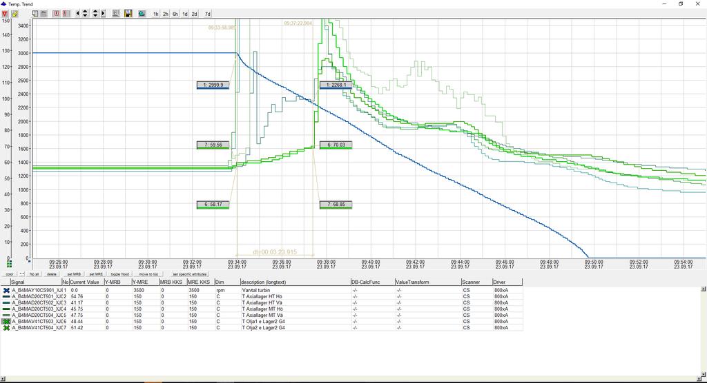Image resolution: width=707 pixels, height=383 pixels.
Task: Click the color swatch of signal A_B4MAD20CT501
Action: [x=6, y=297]
